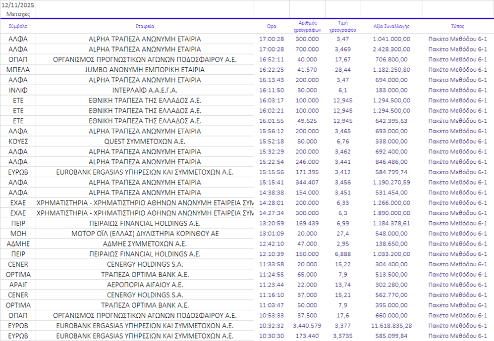The image size is (494, 341).
Task: Select the value 531.454,00
Action: click(x=391, y=193)
